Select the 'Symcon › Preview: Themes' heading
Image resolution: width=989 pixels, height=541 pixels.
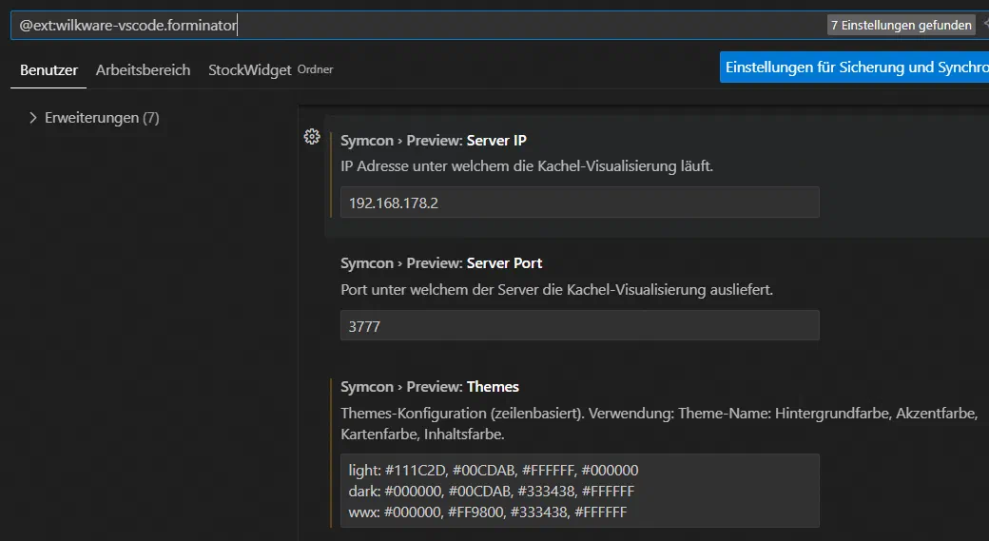[x=430, y=387]
